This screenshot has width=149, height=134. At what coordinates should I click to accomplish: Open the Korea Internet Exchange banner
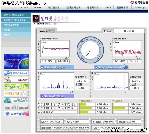pyautogui.click(x=16, y=107)
